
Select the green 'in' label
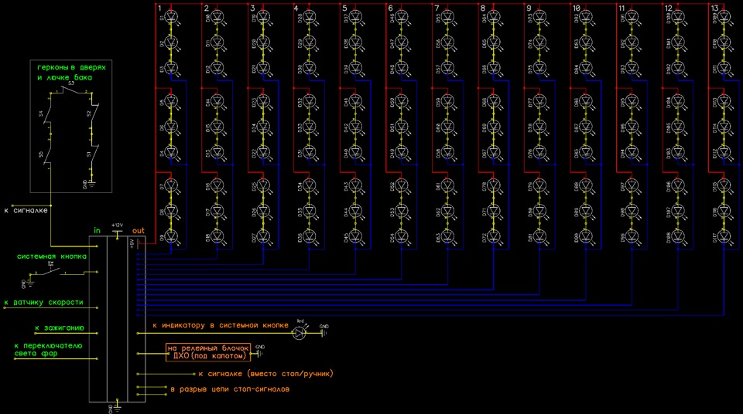98,230
